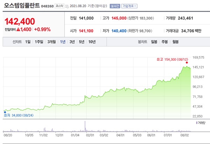This screenshot has width=210, height=144.
Task: Click the 08/02 x-axis date label
Action: 184,135
